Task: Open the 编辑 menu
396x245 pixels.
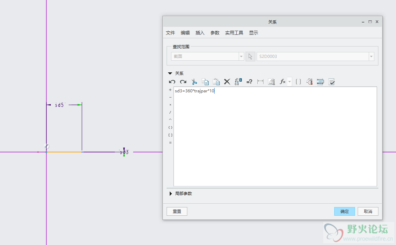Action: (x=185, y=33)
